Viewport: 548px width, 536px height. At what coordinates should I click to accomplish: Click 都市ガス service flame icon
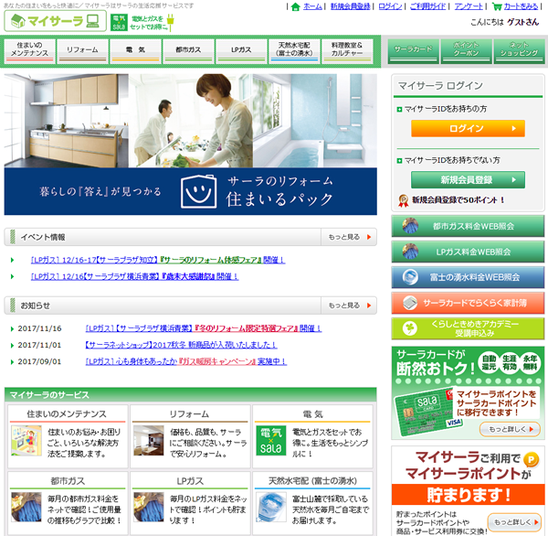click(x=26, y=507)
